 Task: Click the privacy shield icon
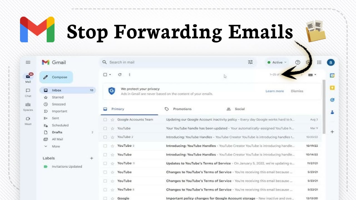pyautogui.click(x=112, y=91)
